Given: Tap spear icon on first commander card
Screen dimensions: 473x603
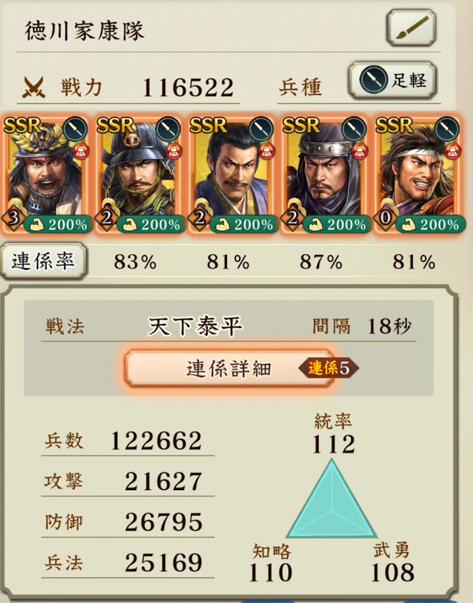Looking at the screenshot, I should (75, 129).
